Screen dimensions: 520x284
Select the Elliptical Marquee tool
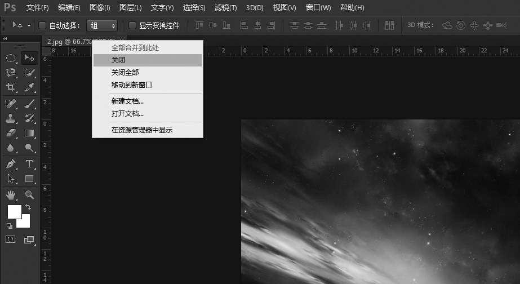click(x=11, y=58)
